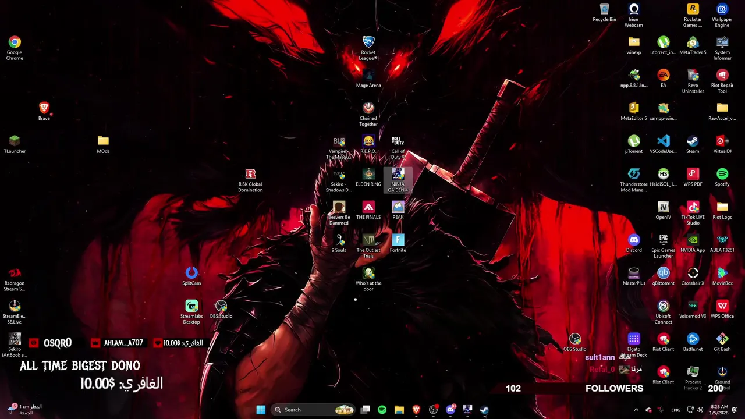Select the SplitCam desktop shortcut
Image resolution: width=745 pixels, height=419 pixels.
tap(191, 276)
